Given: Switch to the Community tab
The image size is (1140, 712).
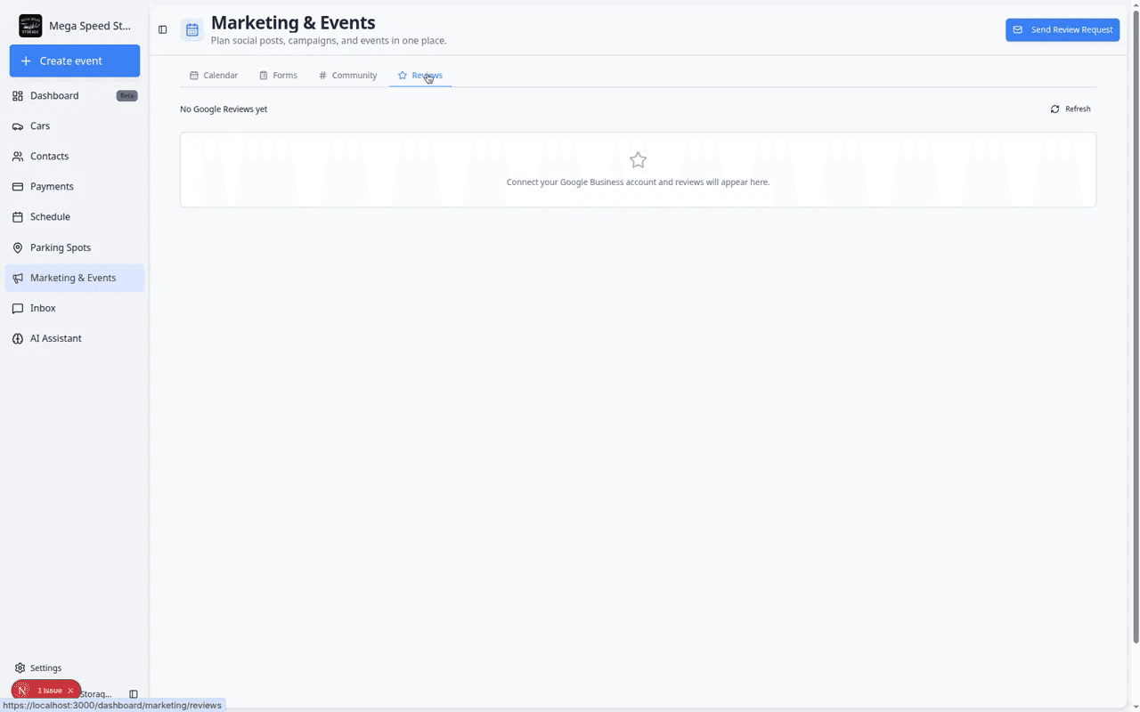Looking at the screenshot, I should click(347, 76).
